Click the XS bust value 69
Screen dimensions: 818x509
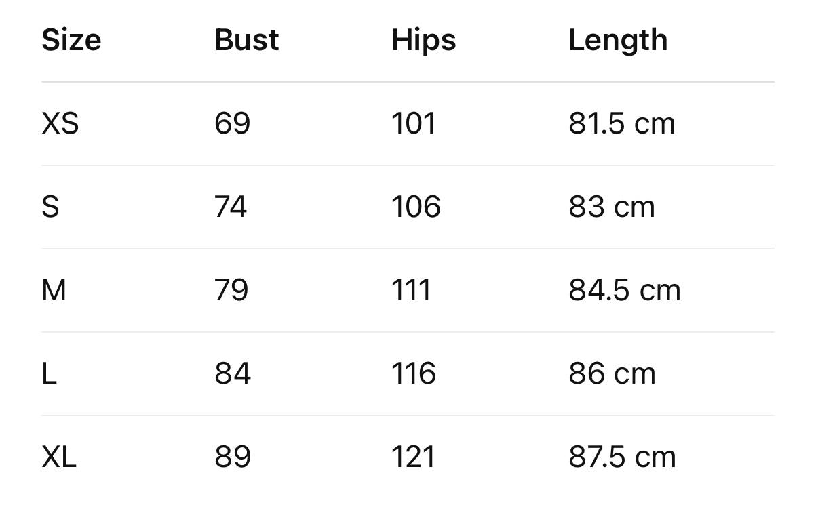(x=232, y=124)
